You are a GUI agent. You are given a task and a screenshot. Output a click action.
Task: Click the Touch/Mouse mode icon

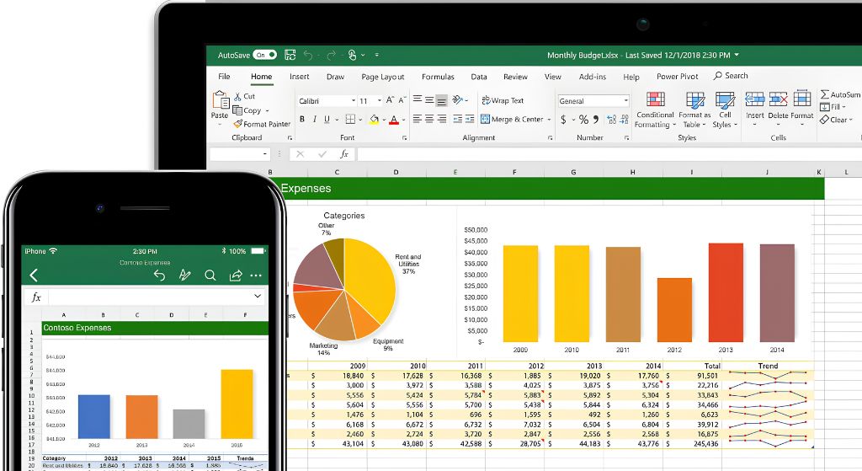pos(353,55)
